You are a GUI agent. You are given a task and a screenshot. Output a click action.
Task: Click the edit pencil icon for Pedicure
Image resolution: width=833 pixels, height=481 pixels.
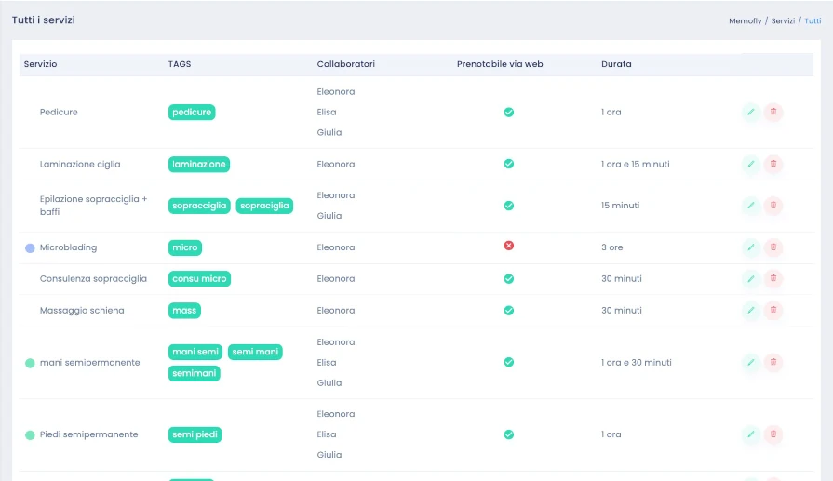(751, 113)
